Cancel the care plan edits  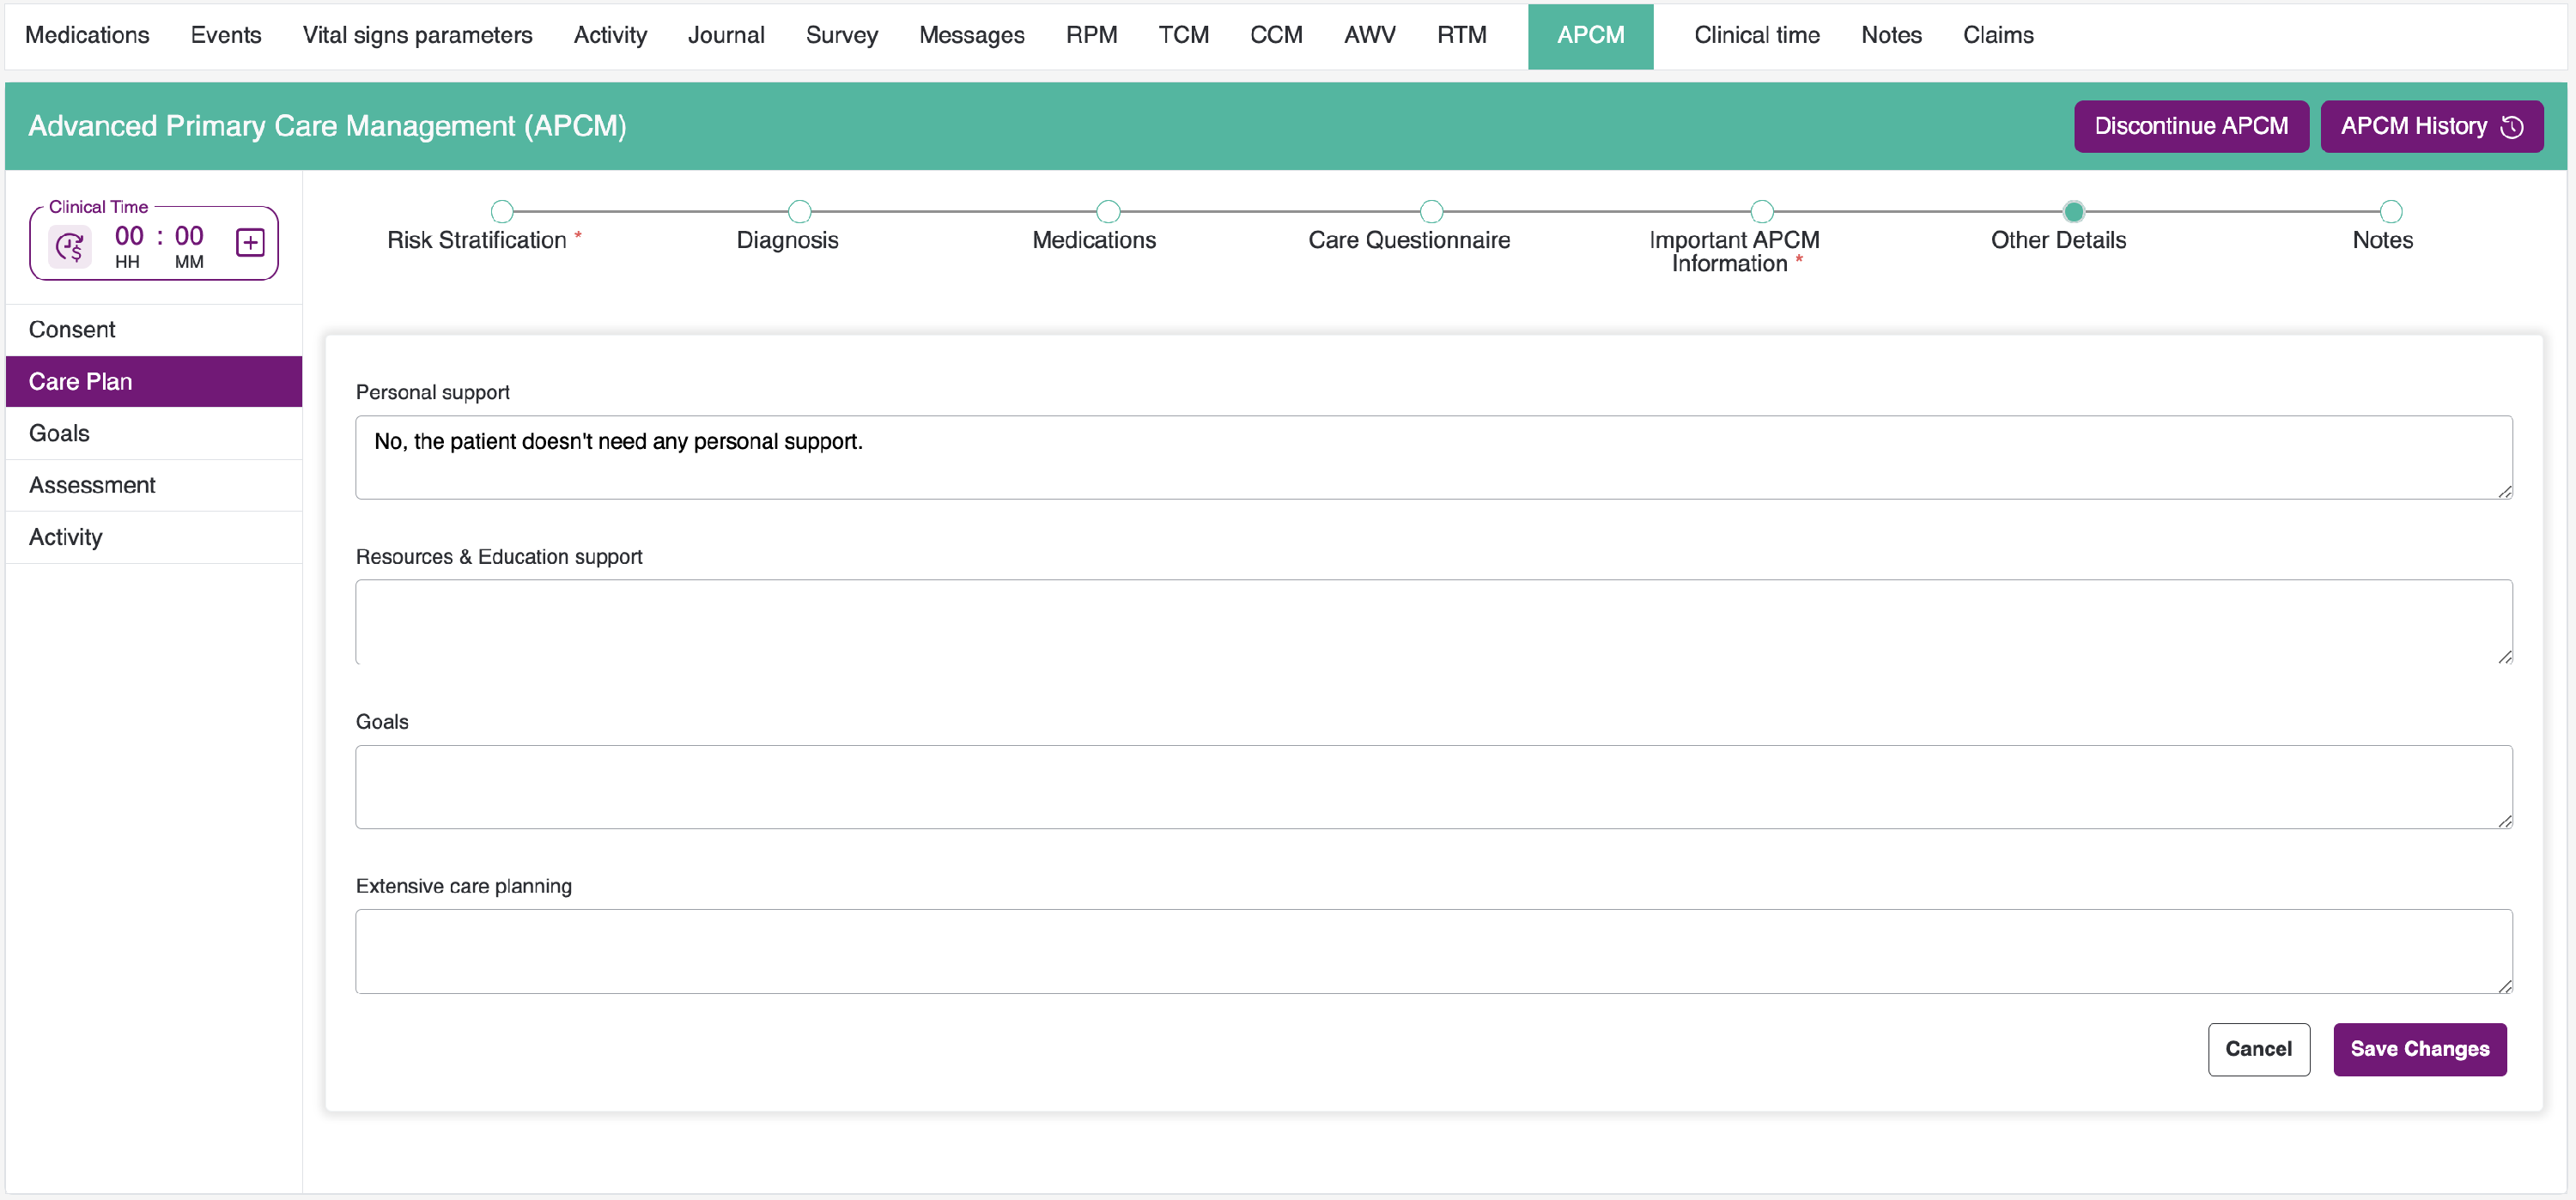[2258, 1049]
